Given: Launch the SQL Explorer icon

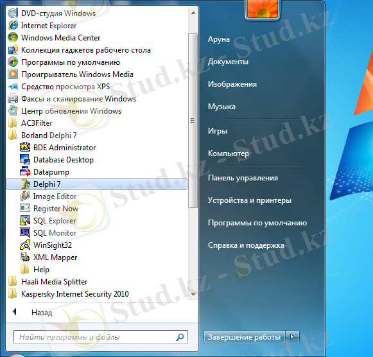Looking at the screenshot, I should click(x=25, y=221).
